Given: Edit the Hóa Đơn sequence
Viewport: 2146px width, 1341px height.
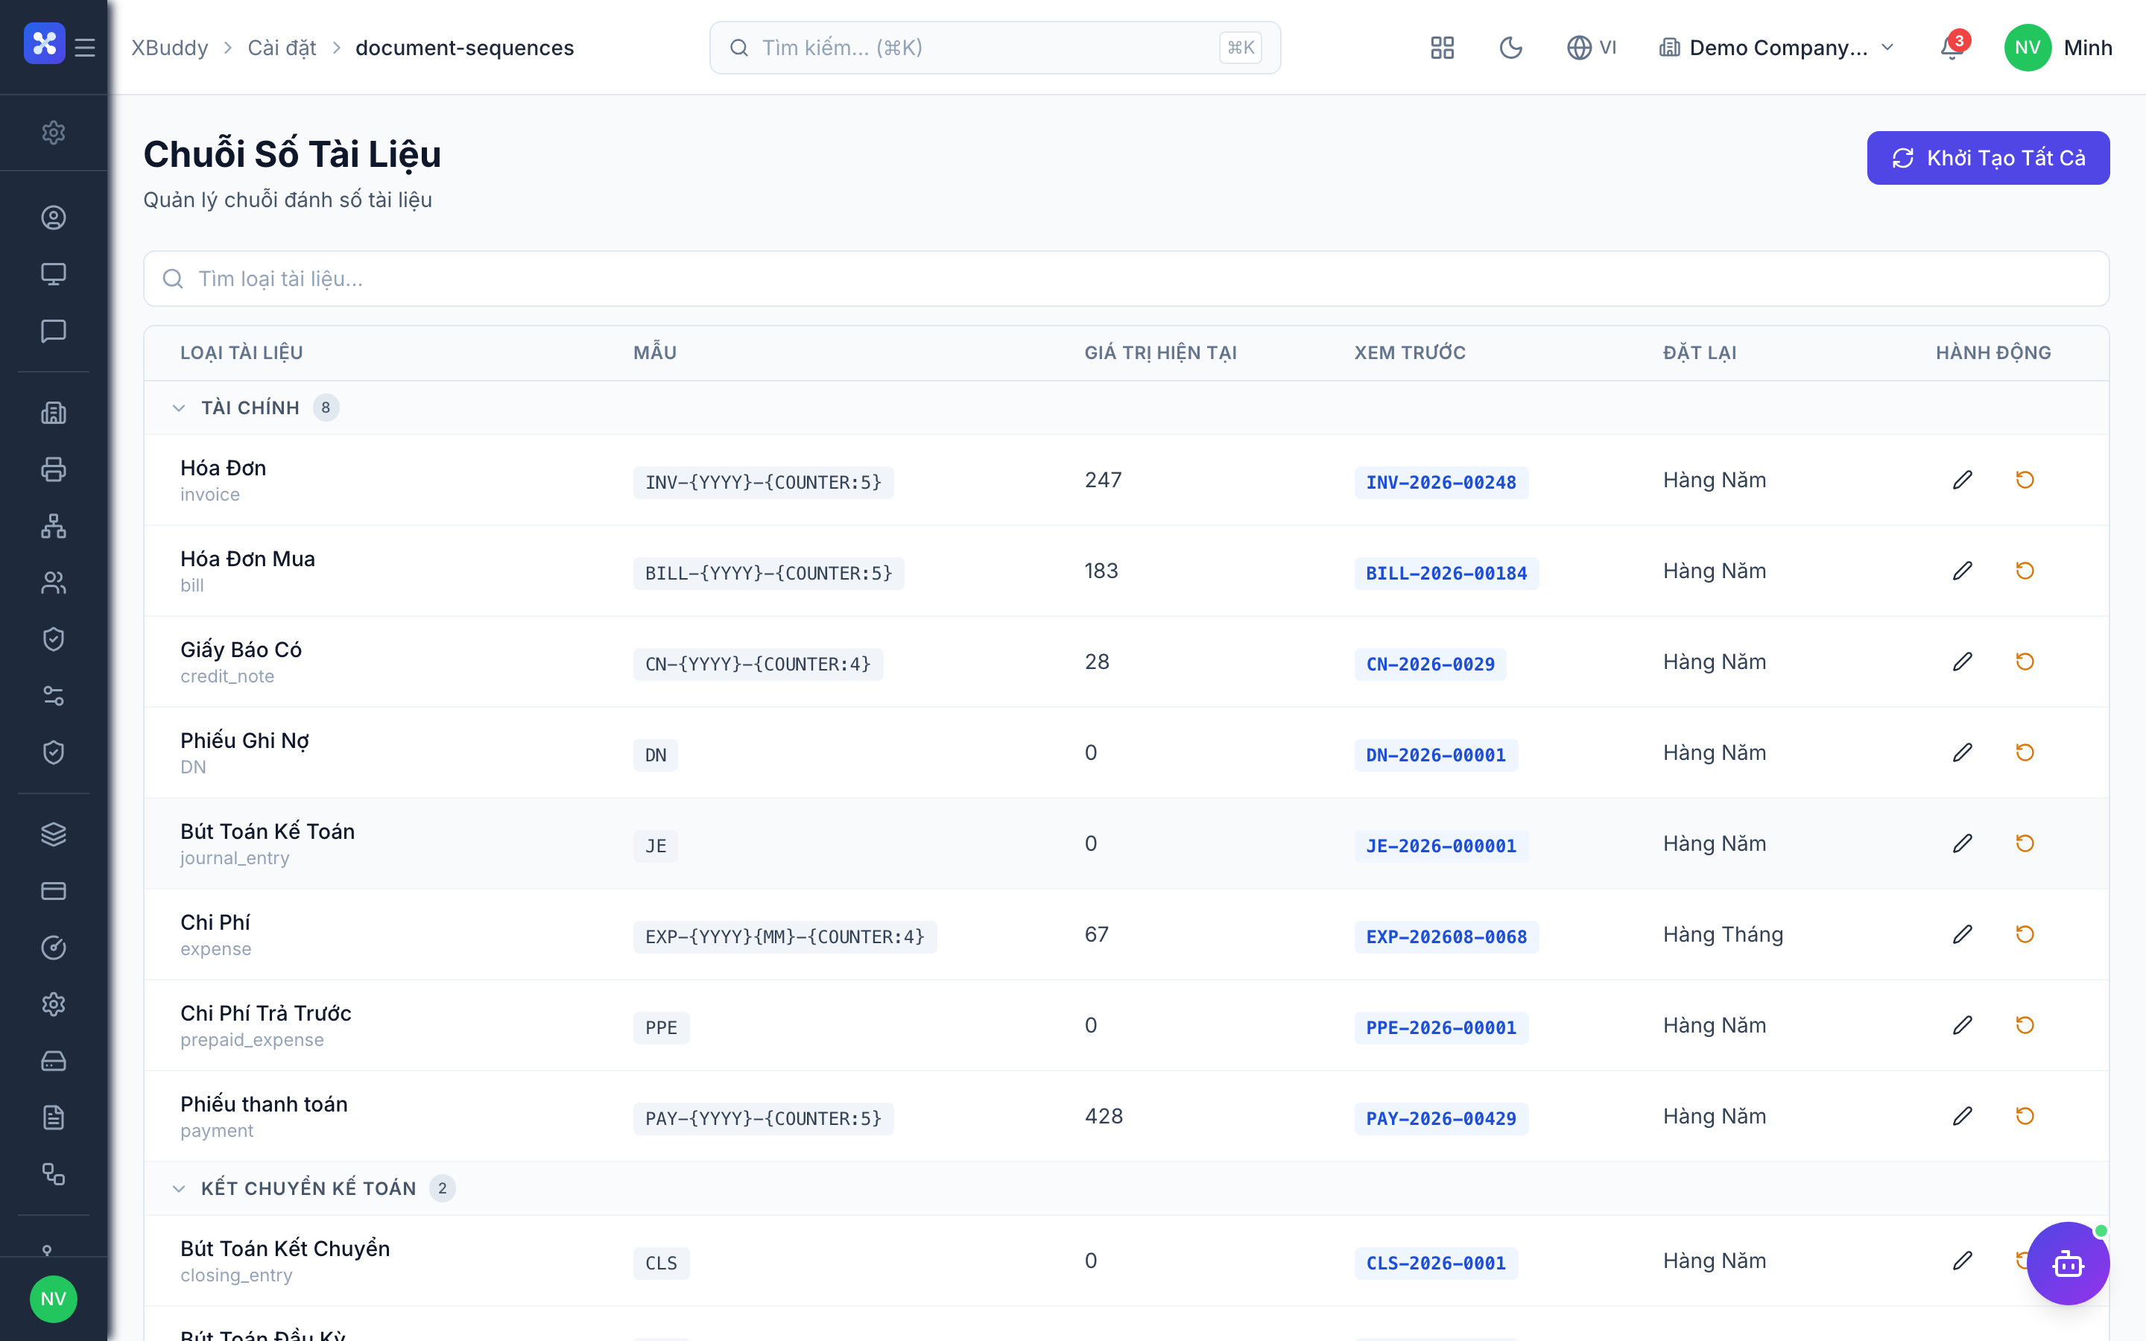Looking at the screenshot, I should 1963,480.
